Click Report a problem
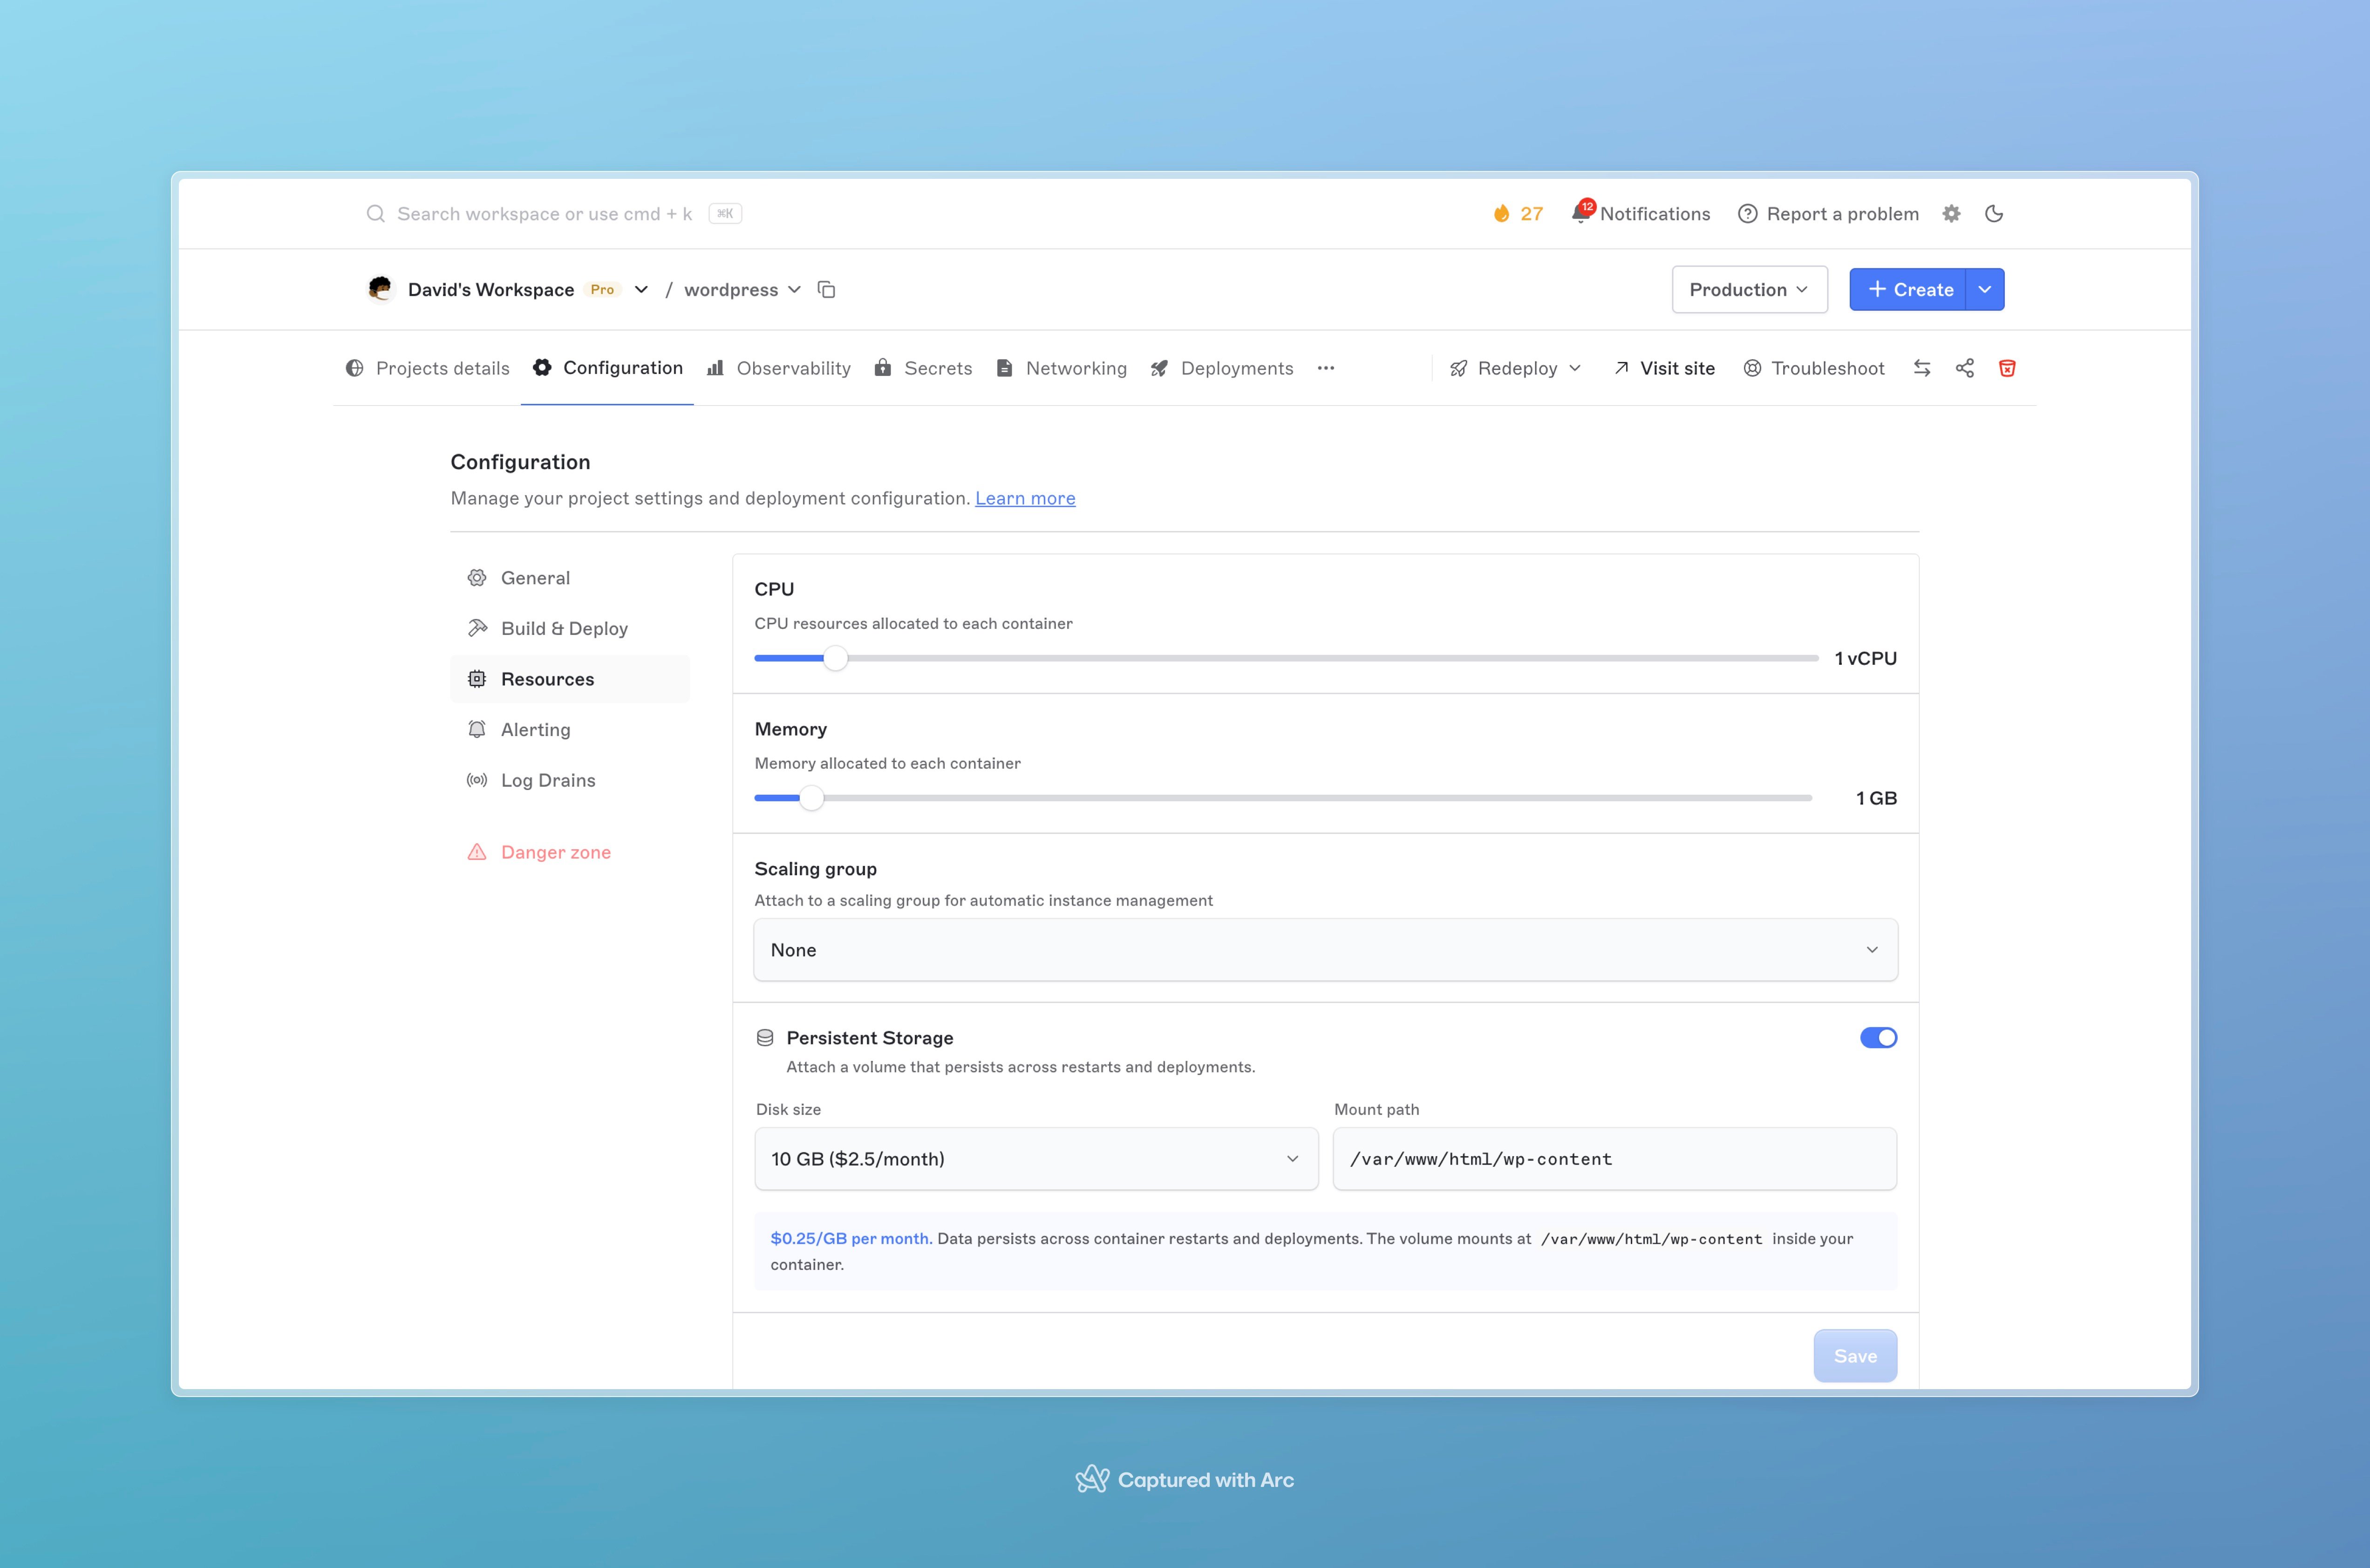Image resolution: width=2370 pixels, height=1568 pixels. pos(1828,214)
